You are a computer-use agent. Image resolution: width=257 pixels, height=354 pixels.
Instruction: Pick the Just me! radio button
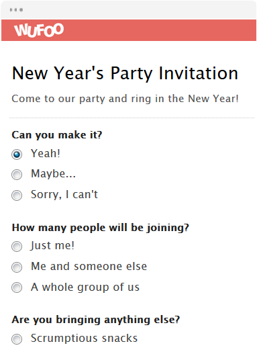[x=17, y=247]
